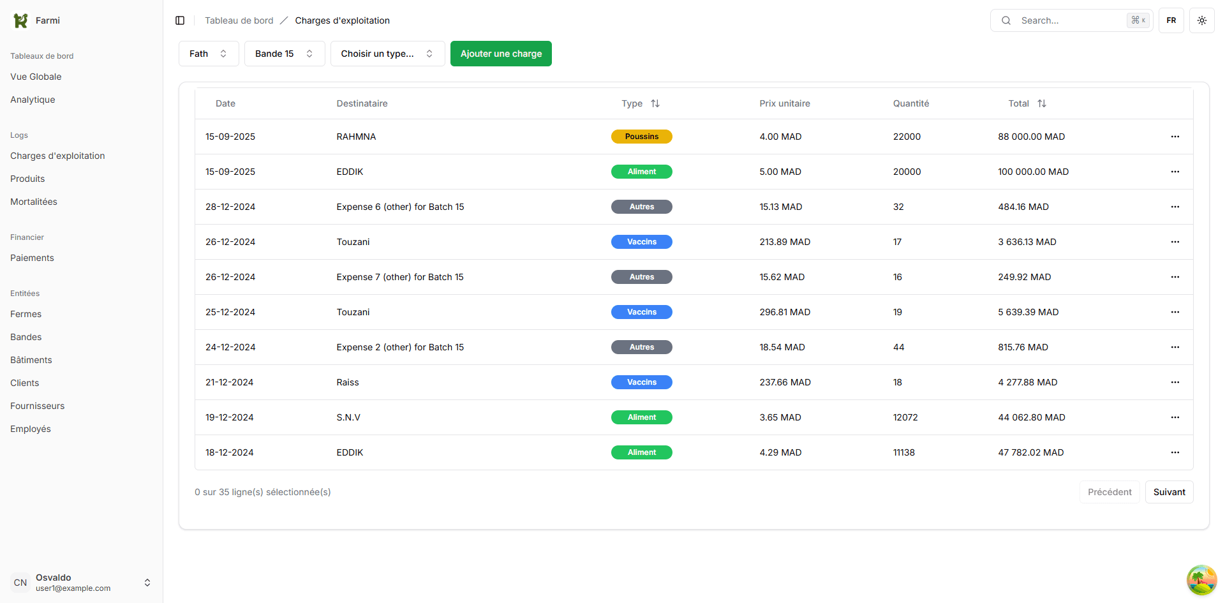Open the Fournisseurs entity page

pyautogui.click(x=37, y=406)
